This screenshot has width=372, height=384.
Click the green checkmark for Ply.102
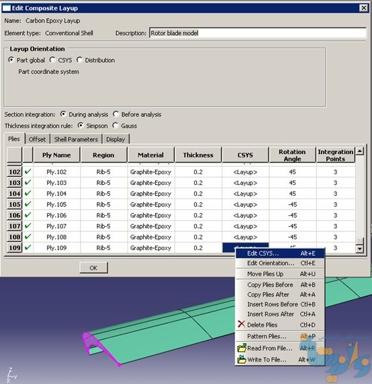(x=28, y=171)
